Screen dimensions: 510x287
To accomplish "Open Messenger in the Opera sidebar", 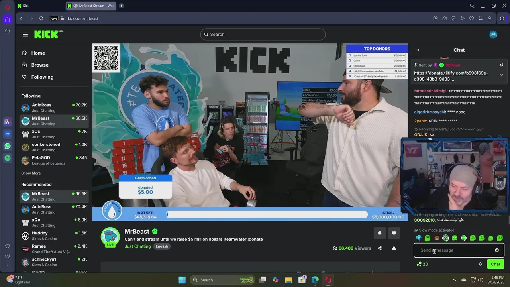I will (x=7, y=134).
